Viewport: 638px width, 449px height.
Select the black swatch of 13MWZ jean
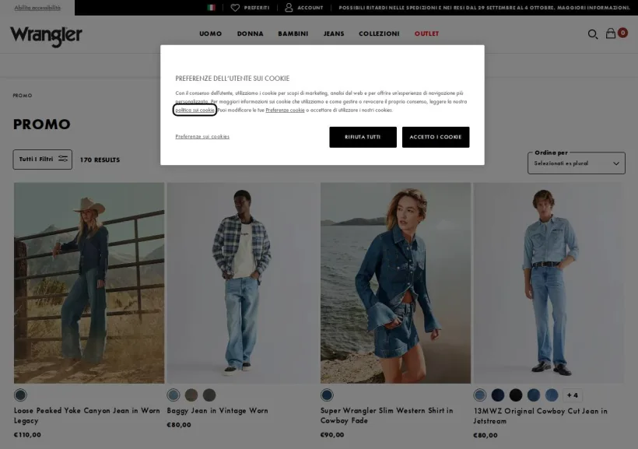[x=516, y=395]
